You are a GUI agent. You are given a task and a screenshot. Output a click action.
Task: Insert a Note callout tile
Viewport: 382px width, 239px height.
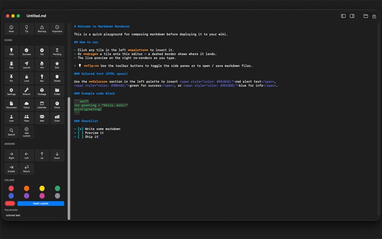tap(11, 29)
